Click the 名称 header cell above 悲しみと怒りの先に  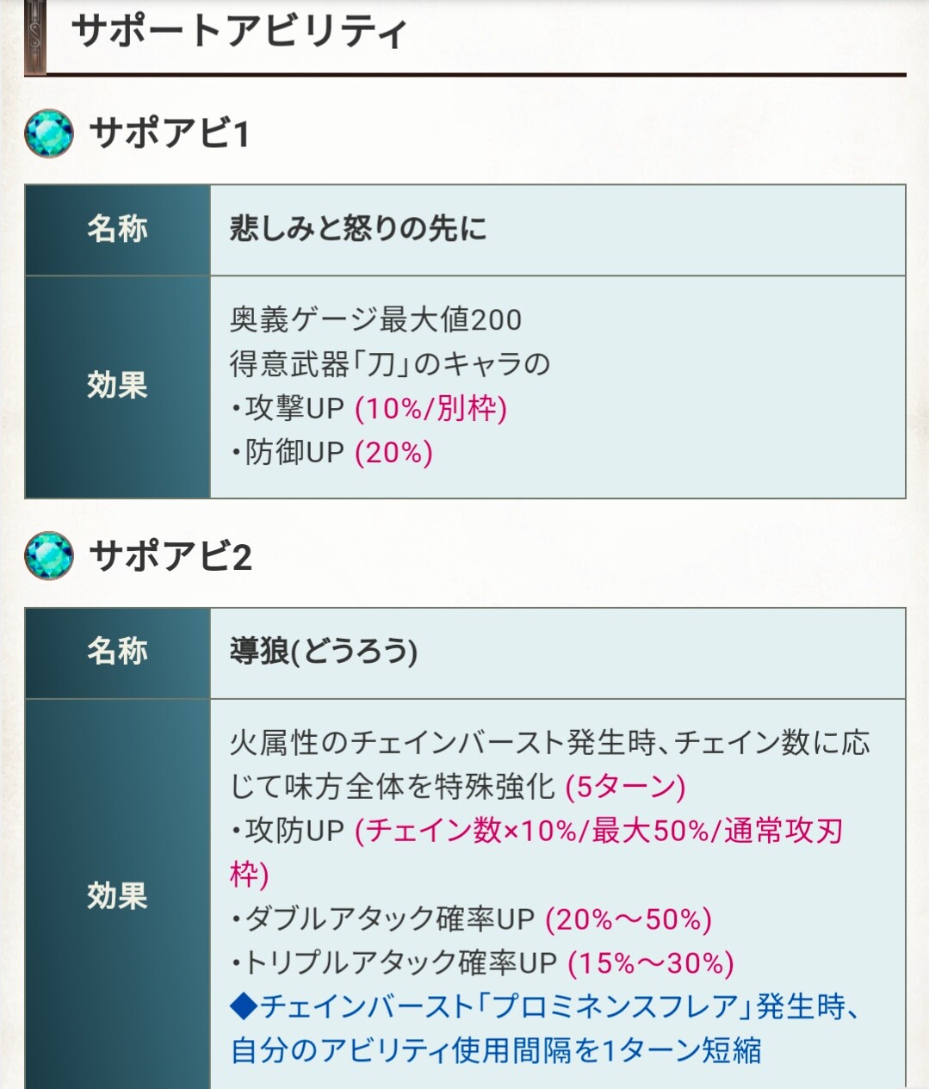tap(117, 230)
